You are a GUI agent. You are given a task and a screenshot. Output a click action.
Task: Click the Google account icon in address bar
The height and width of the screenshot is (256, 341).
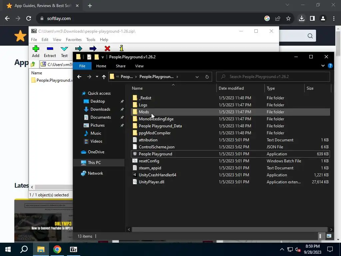click(x=267, y=19)
